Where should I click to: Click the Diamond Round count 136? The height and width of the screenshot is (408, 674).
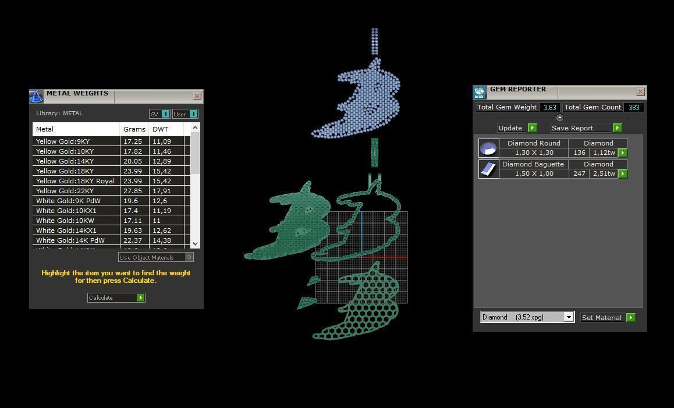pyautogui.click(x=579, y=152)
